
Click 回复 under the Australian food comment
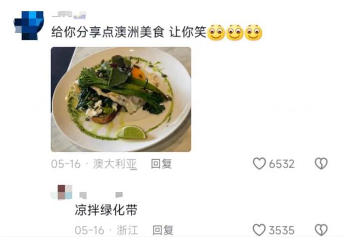coord(161,164)
